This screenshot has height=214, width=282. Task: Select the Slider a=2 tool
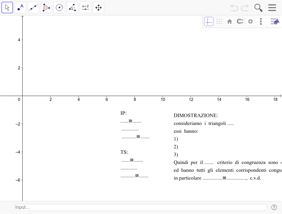[x=85, y=8]
